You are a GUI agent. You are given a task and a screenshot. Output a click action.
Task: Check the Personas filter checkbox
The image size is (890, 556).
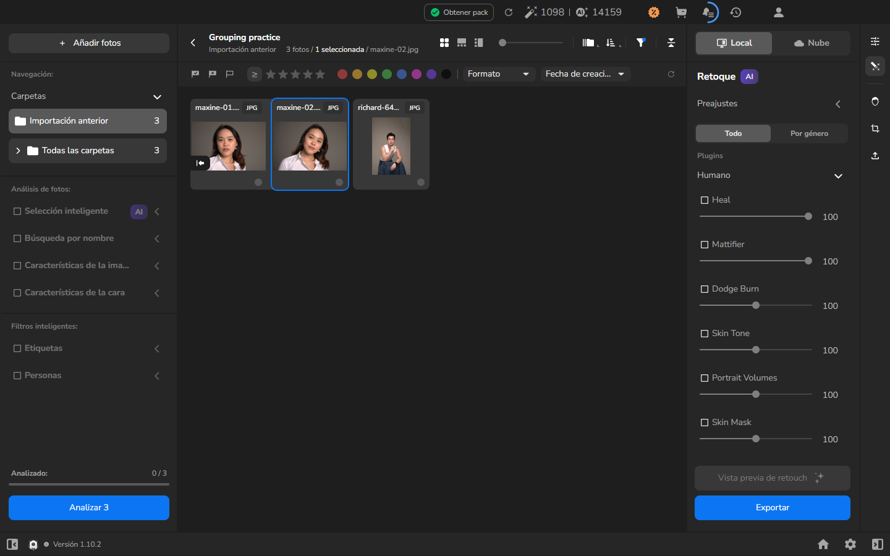click(17, 376)
